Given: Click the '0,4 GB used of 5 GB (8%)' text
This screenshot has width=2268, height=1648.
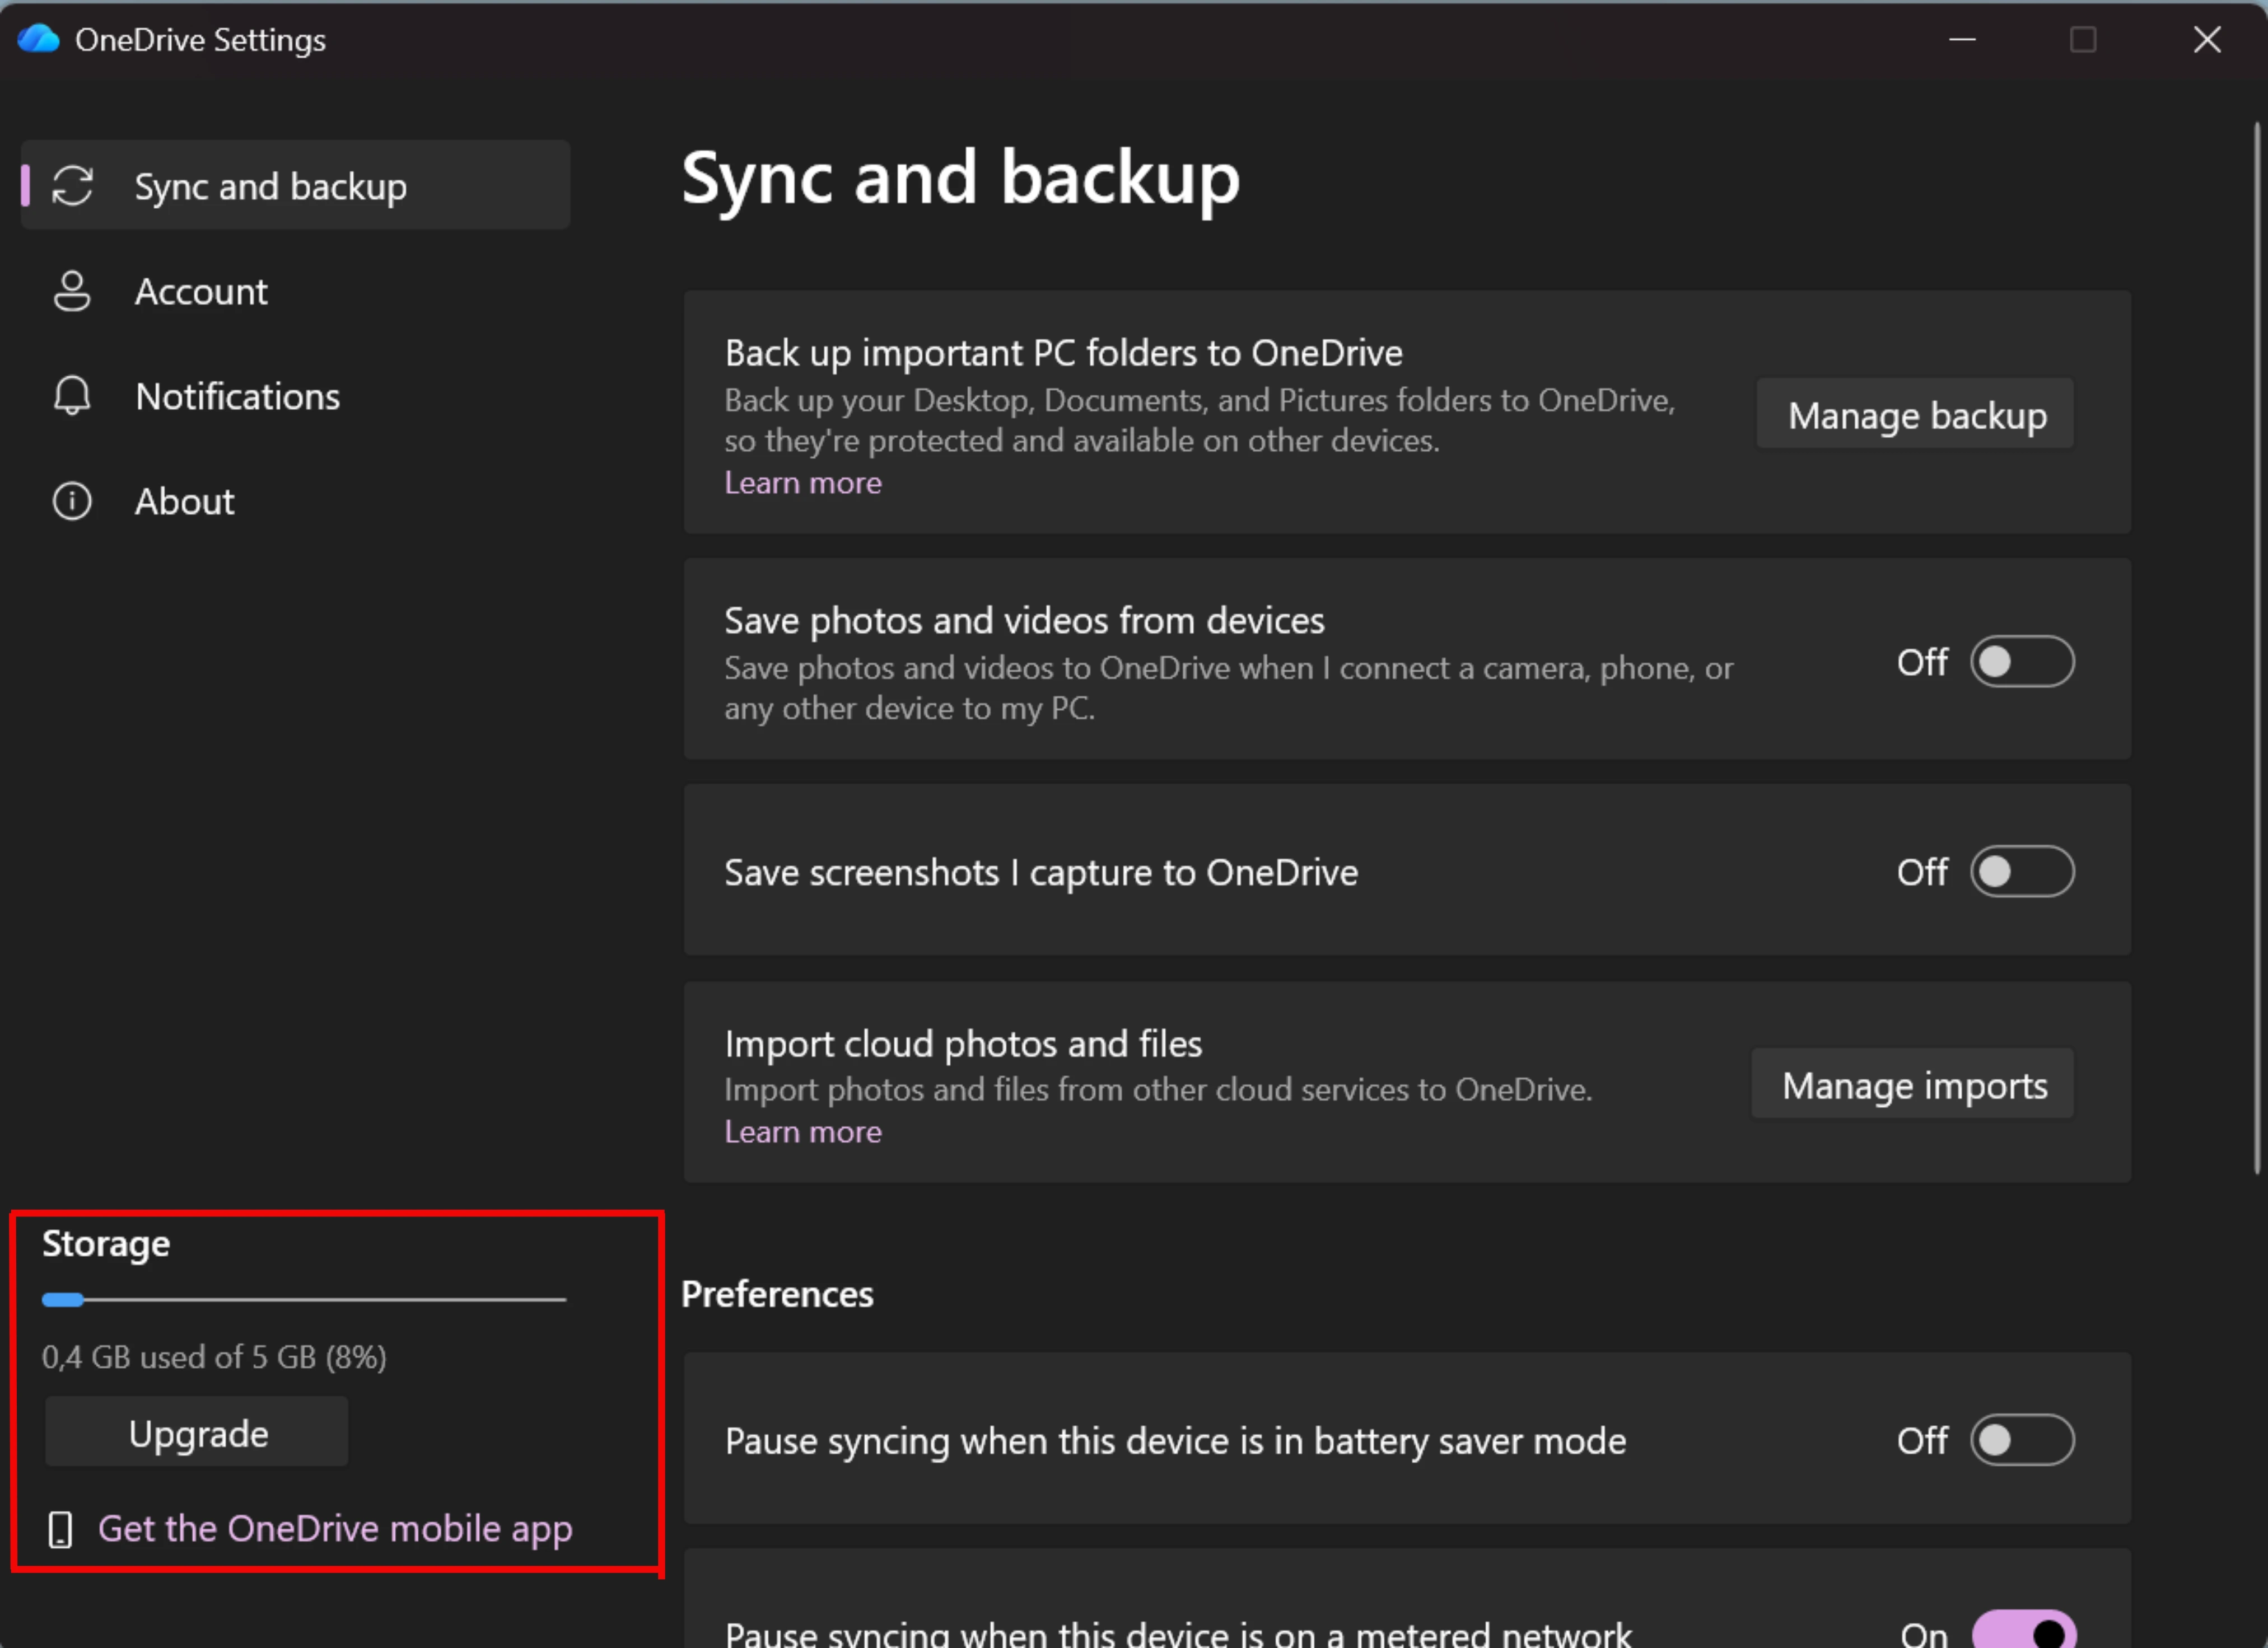Looking at the screenshot, I should coord(214,1357).
